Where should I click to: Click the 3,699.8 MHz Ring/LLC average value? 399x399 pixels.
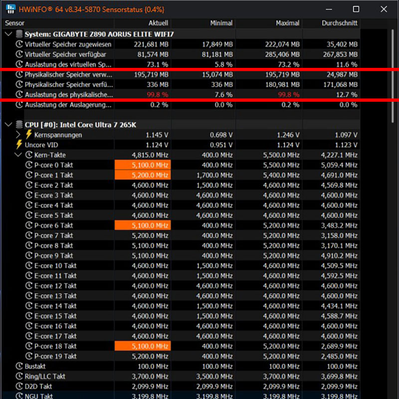click(339, 377)
